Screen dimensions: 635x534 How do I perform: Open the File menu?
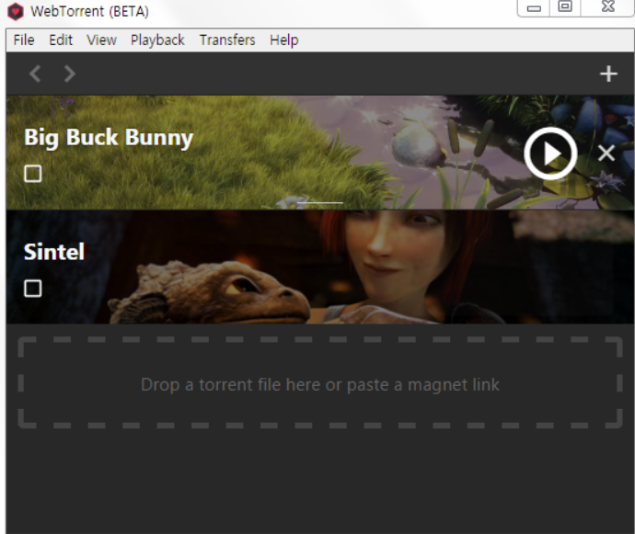pyautogui.click(x=24, y=40)
